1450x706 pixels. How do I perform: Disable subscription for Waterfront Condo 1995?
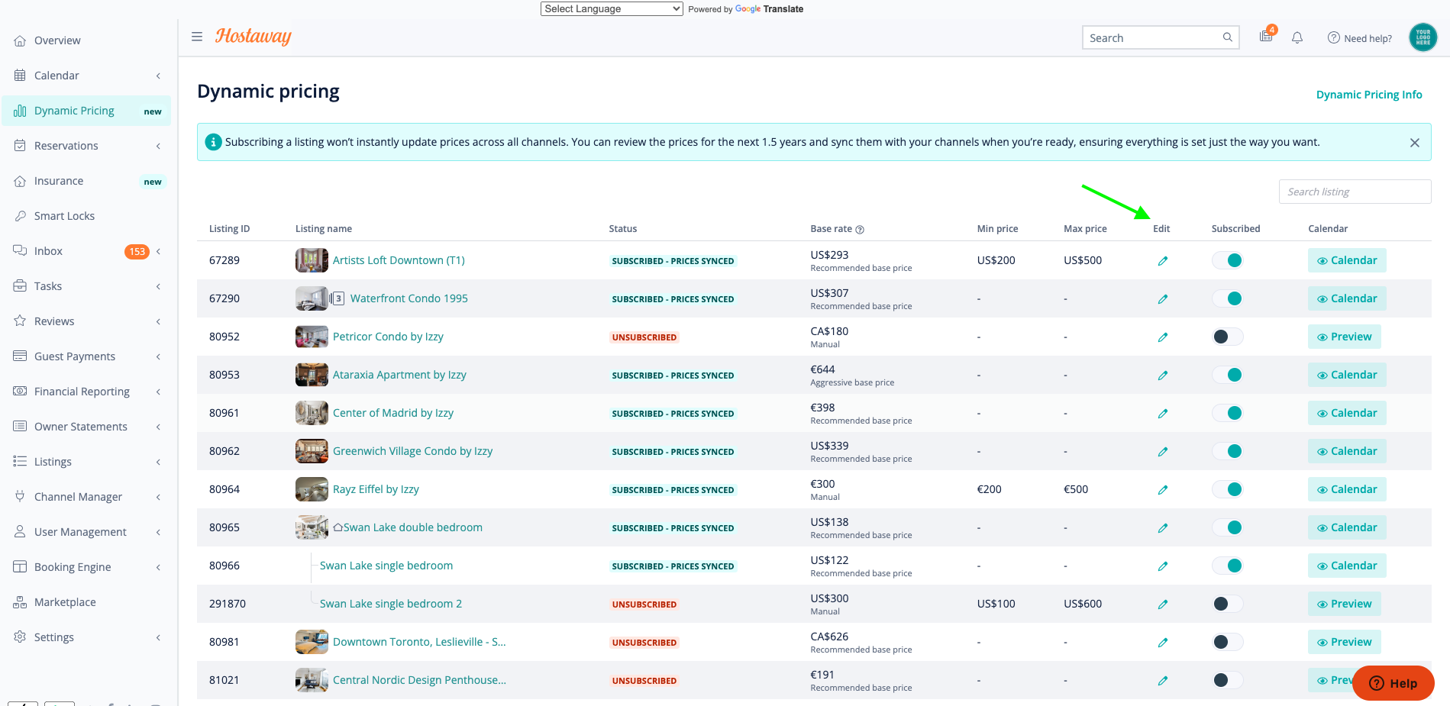click(x=1227, y=298)
